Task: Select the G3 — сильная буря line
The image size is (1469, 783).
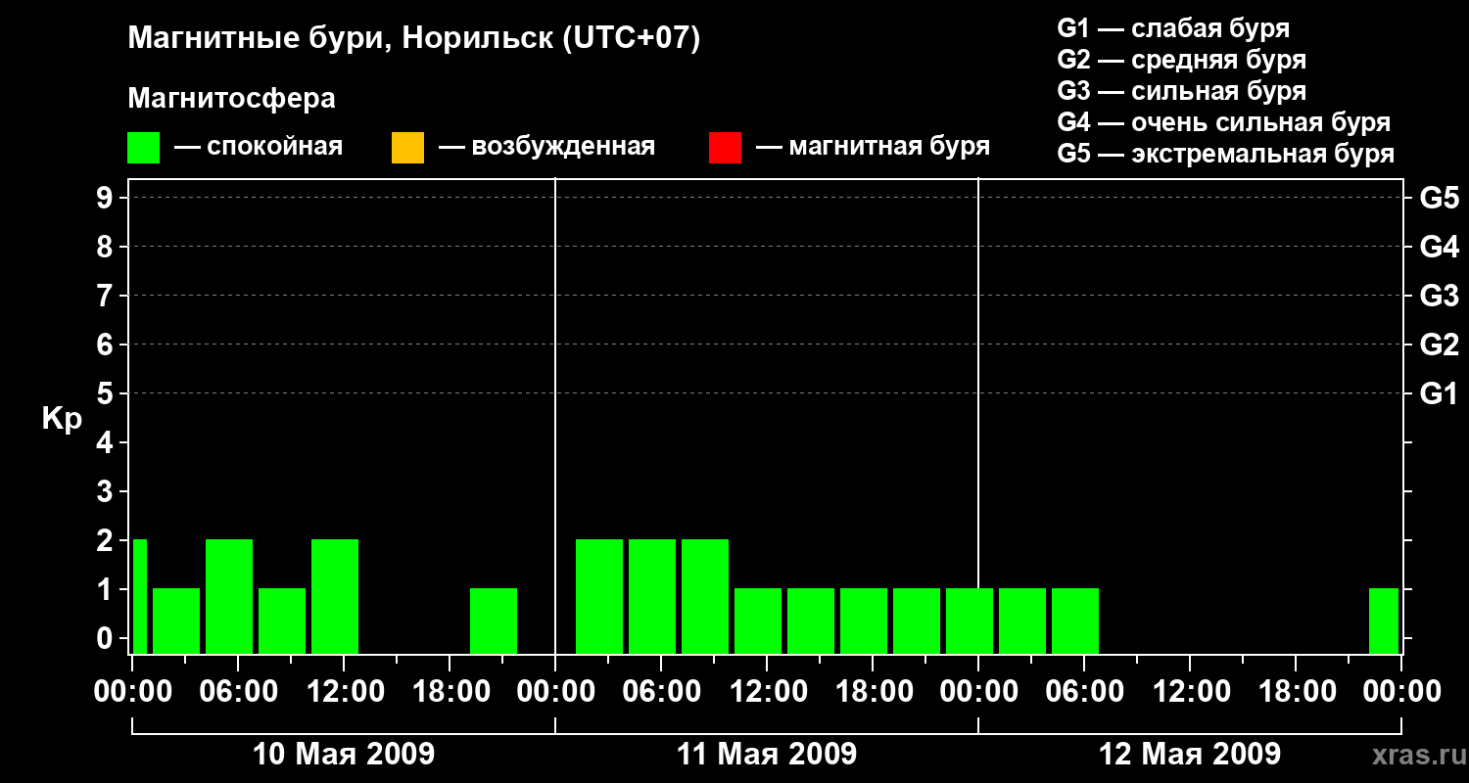Action: point(1181,91)
